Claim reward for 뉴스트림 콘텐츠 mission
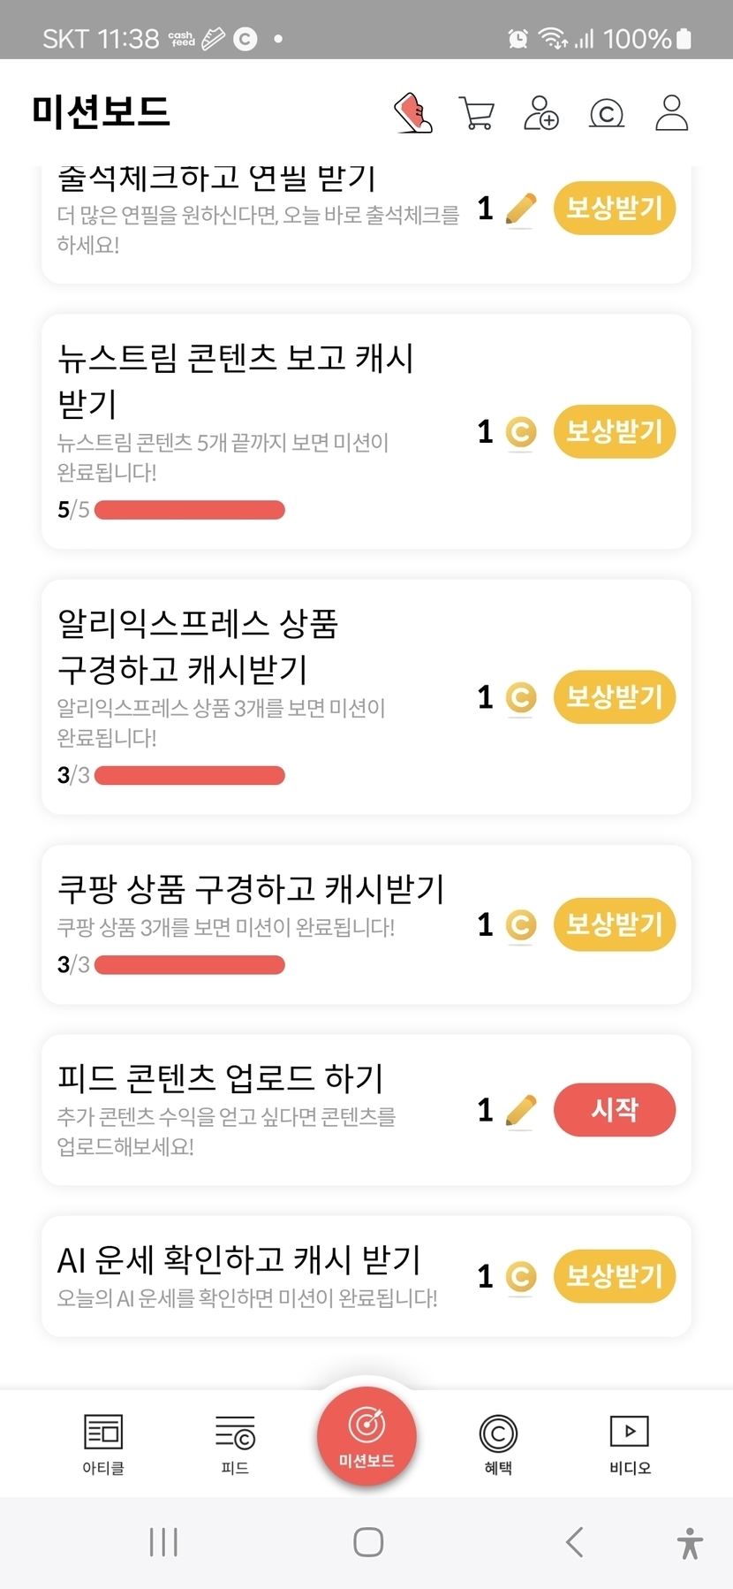Image resolution: width=733 pixels, height=1589 pixels. [614, 432]
